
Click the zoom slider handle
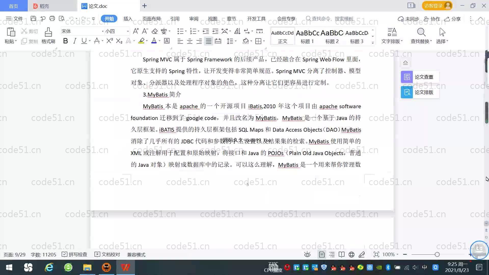(x=437, y=254)
